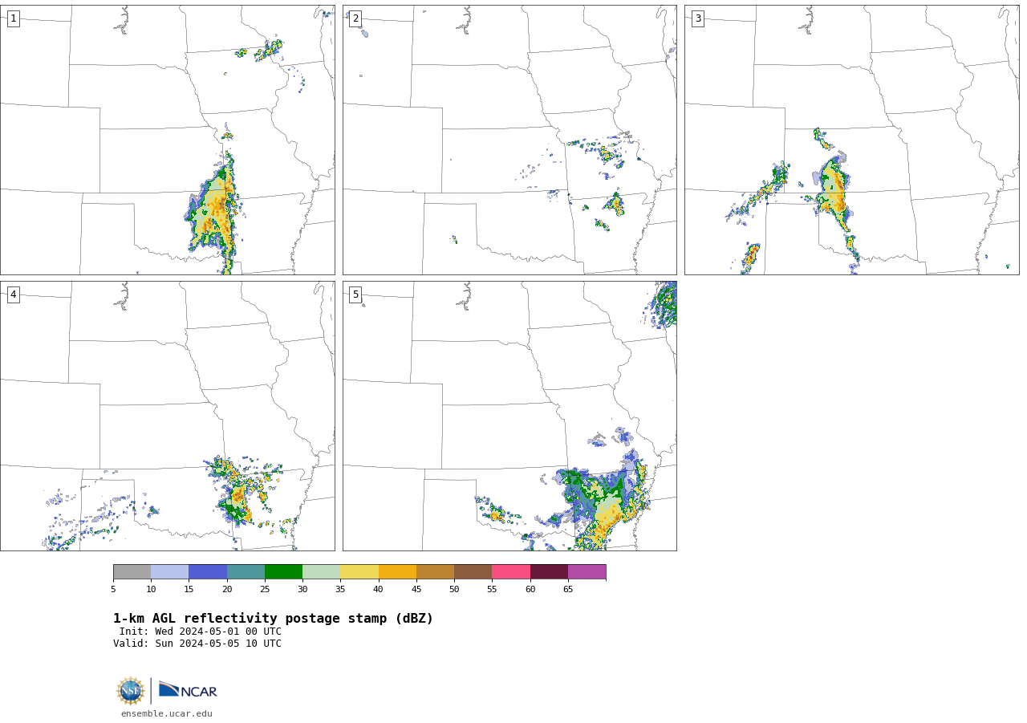Click the panel number label '5'
The height and width of the screenshot is (723, 1027).
[x=355, y=294]
